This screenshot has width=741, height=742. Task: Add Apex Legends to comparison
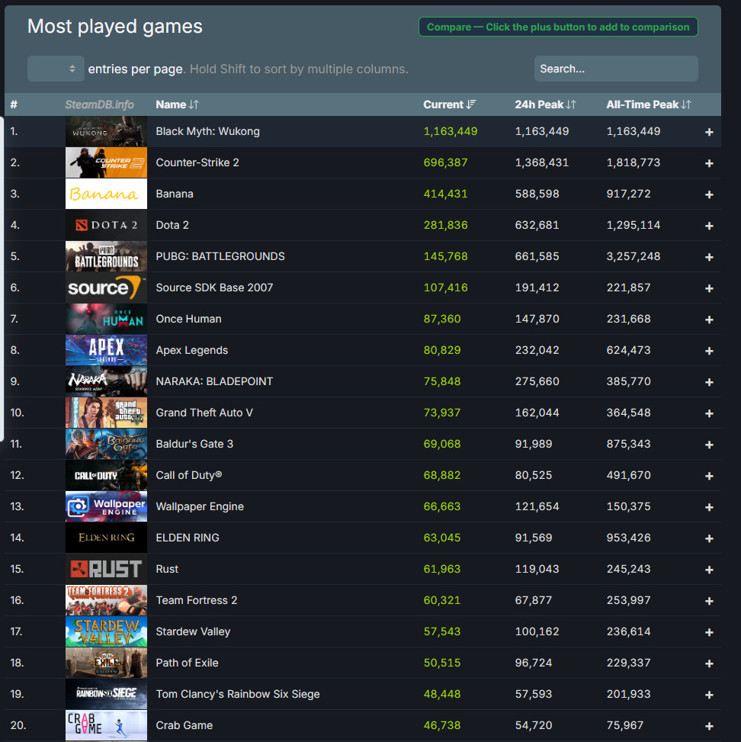coord(708,349)
